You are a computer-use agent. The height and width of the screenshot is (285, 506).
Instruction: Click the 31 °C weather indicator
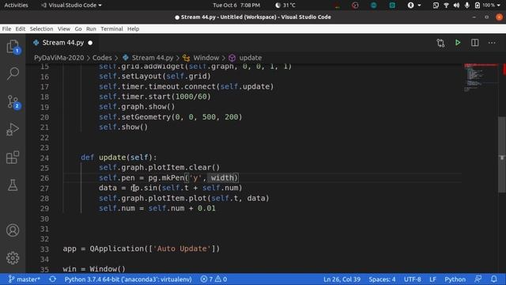(x=285, y=6)
